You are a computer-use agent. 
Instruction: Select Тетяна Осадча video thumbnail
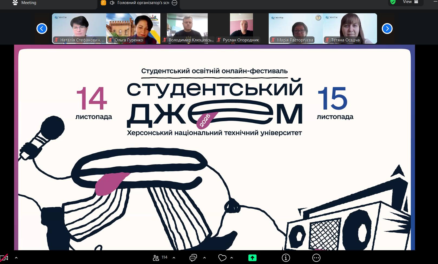click(350, 28)
